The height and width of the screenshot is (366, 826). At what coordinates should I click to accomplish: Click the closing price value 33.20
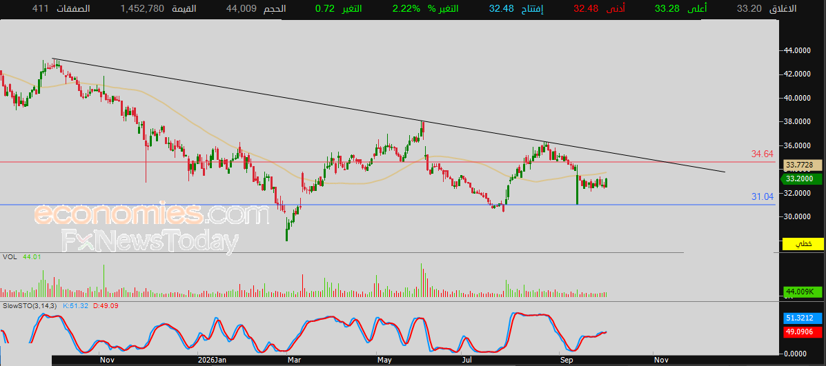(748, 8)
